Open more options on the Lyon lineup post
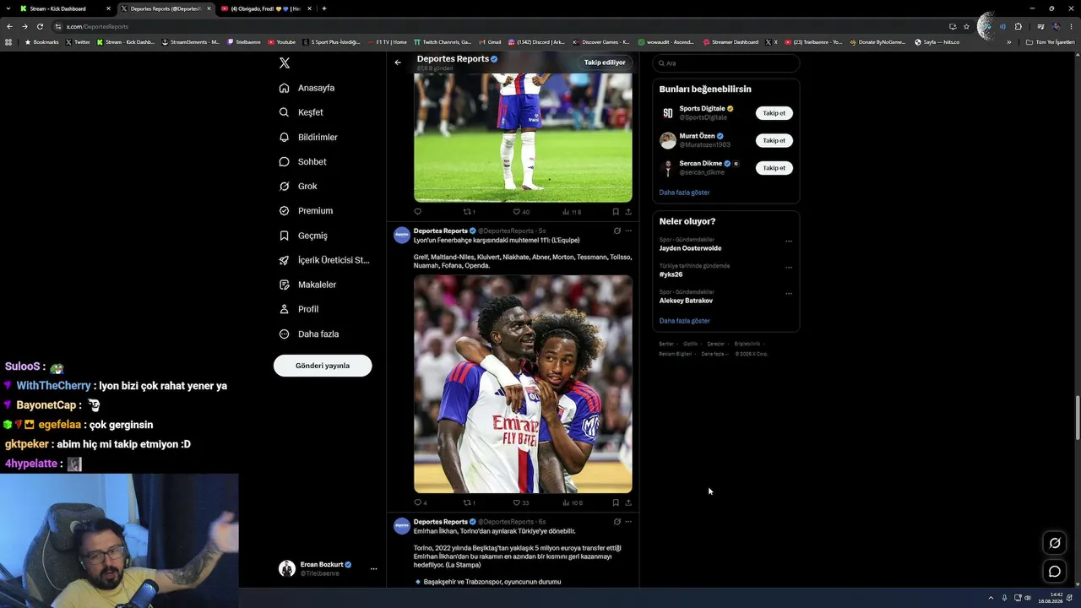The width and height of the screenshot is (1081, 608). 628,231
